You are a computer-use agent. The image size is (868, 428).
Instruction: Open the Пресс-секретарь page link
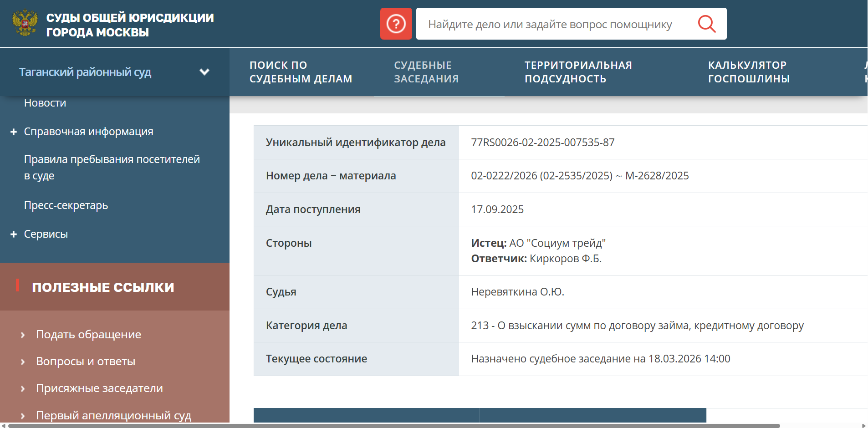(66, 205)
